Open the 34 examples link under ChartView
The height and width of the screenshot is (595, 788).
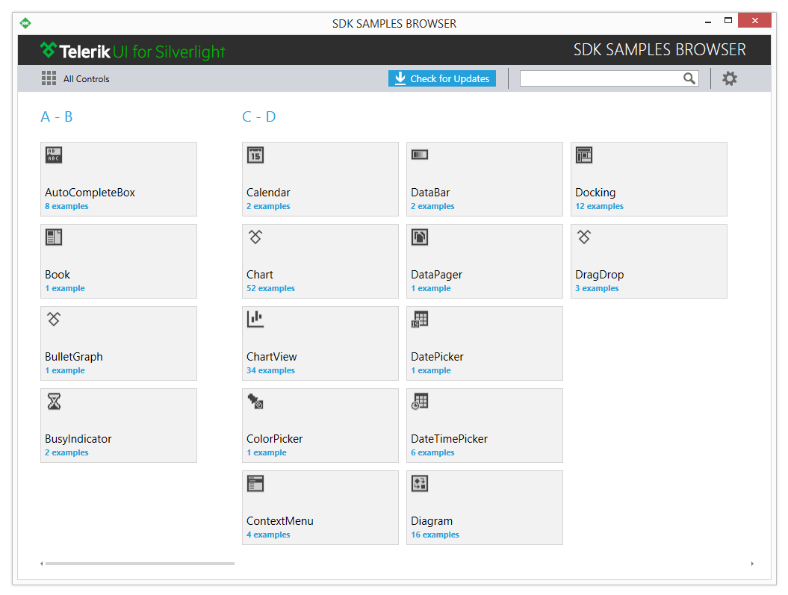click(270, 370)
